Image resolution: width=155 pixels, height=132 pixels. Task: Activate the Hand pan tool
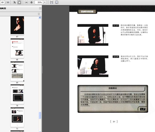click(19, 2)
